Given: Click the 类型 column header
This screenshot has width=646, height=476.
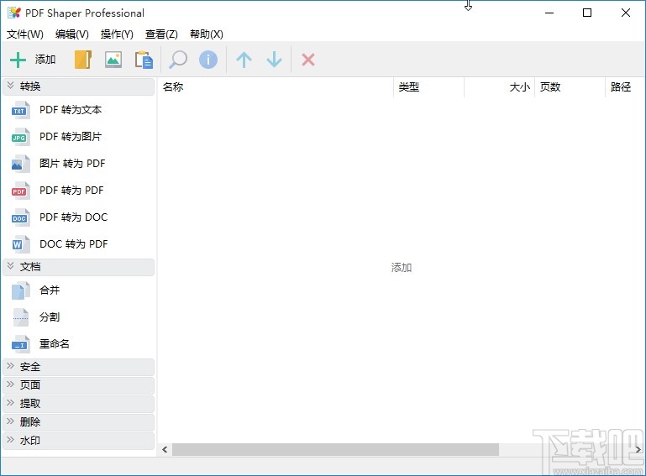Looking at the screenshot, I should click(x=429, y=86).
